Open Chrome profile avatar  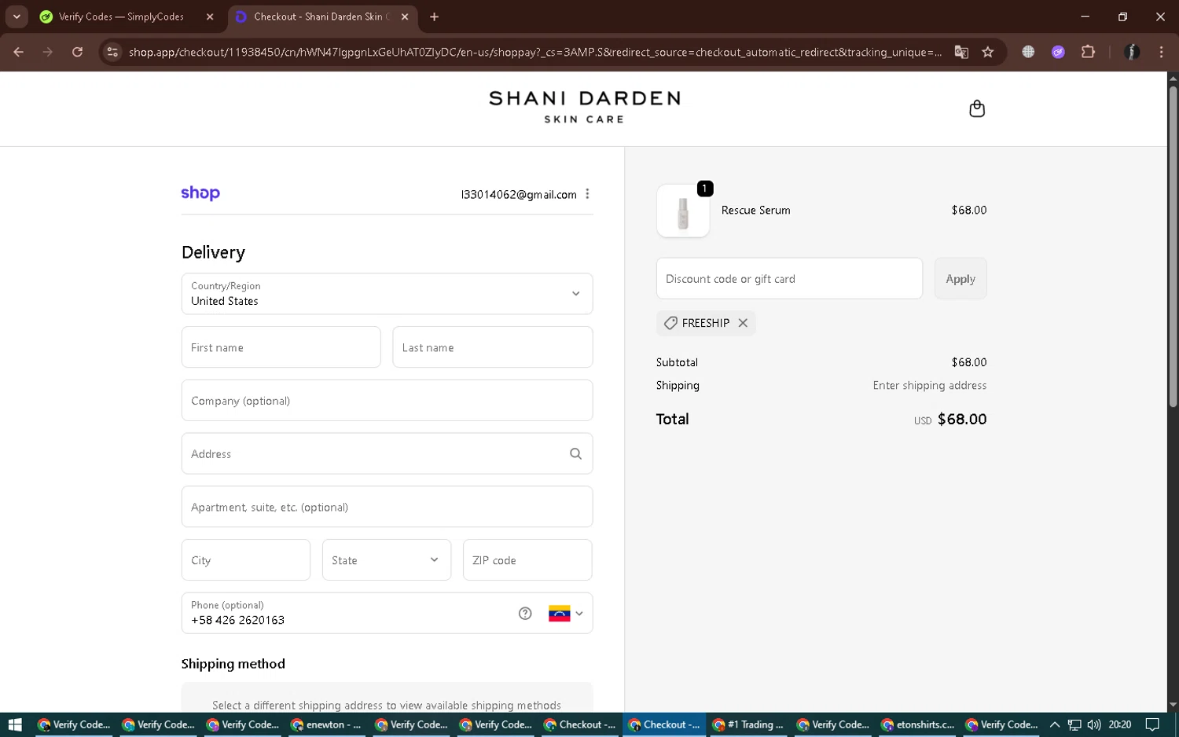[1132, 52]
